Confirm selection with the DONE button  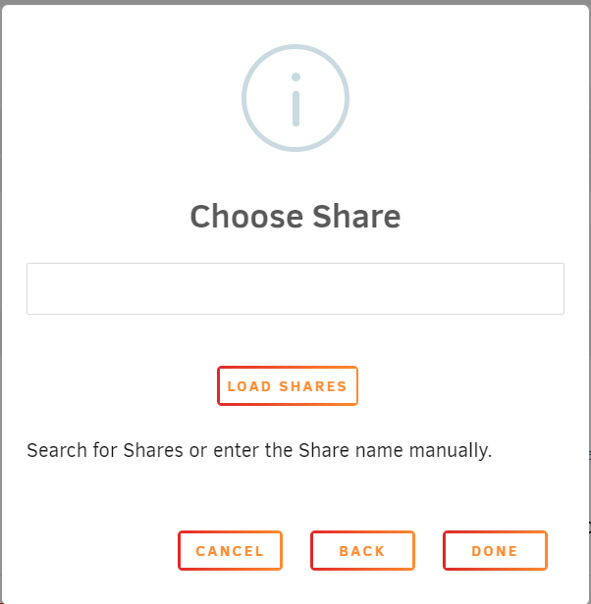[496, 551]
